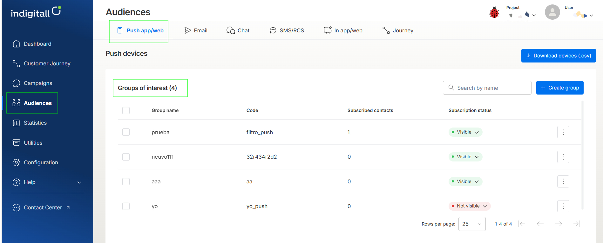Image resolution: width=603 pixels, height=243 pixels.
Task: Focus the Search by name field
Action: (x=487, y=88)
